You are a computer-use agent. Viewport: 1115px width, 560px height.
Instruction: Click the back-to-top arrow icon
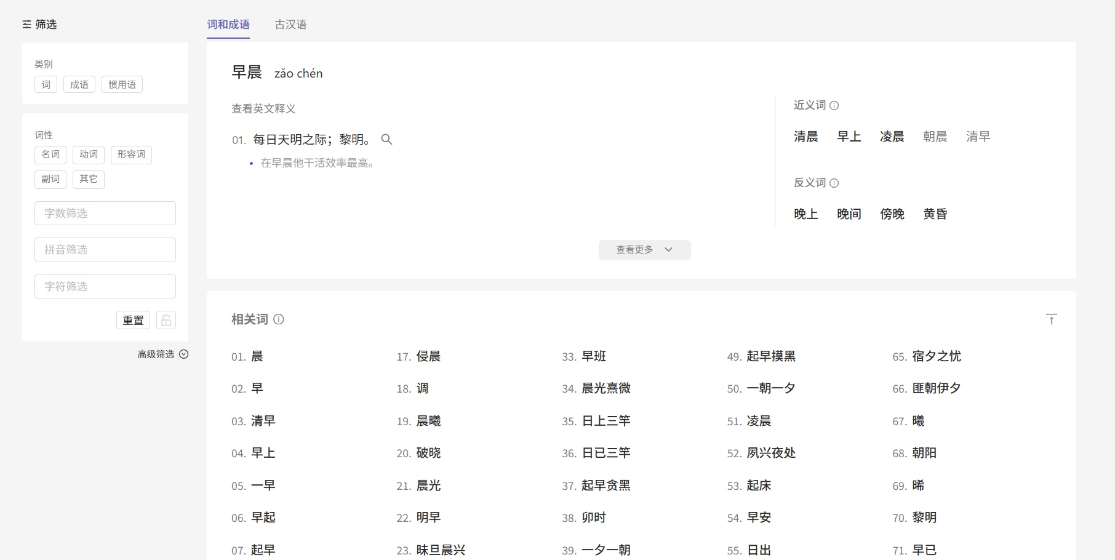pyautogui.click(x=1052, y=319)
